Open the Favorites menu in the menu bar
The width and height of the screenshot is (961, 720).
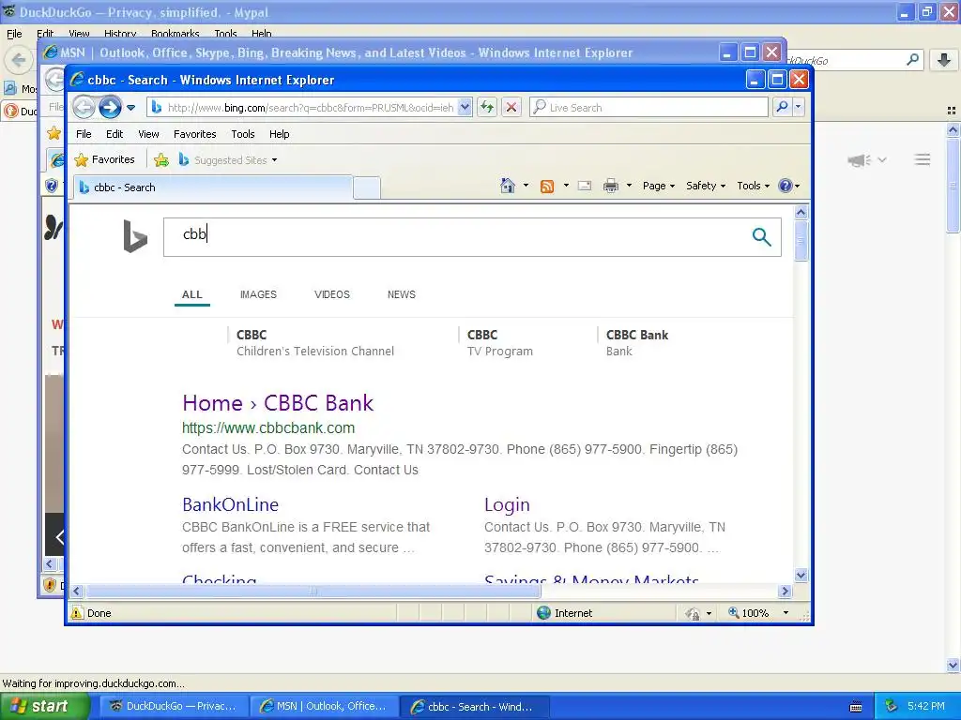pos(195,134)
